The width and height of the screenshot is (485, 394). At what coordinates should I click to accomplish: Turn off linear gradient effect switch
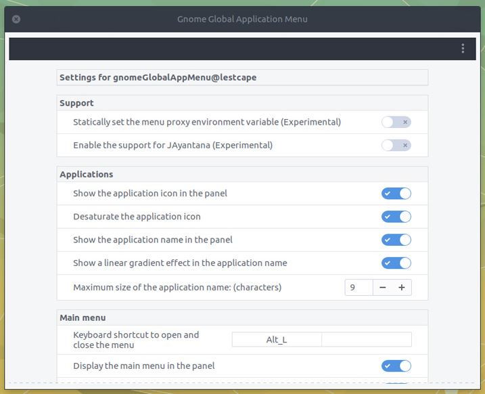point(396,263)
